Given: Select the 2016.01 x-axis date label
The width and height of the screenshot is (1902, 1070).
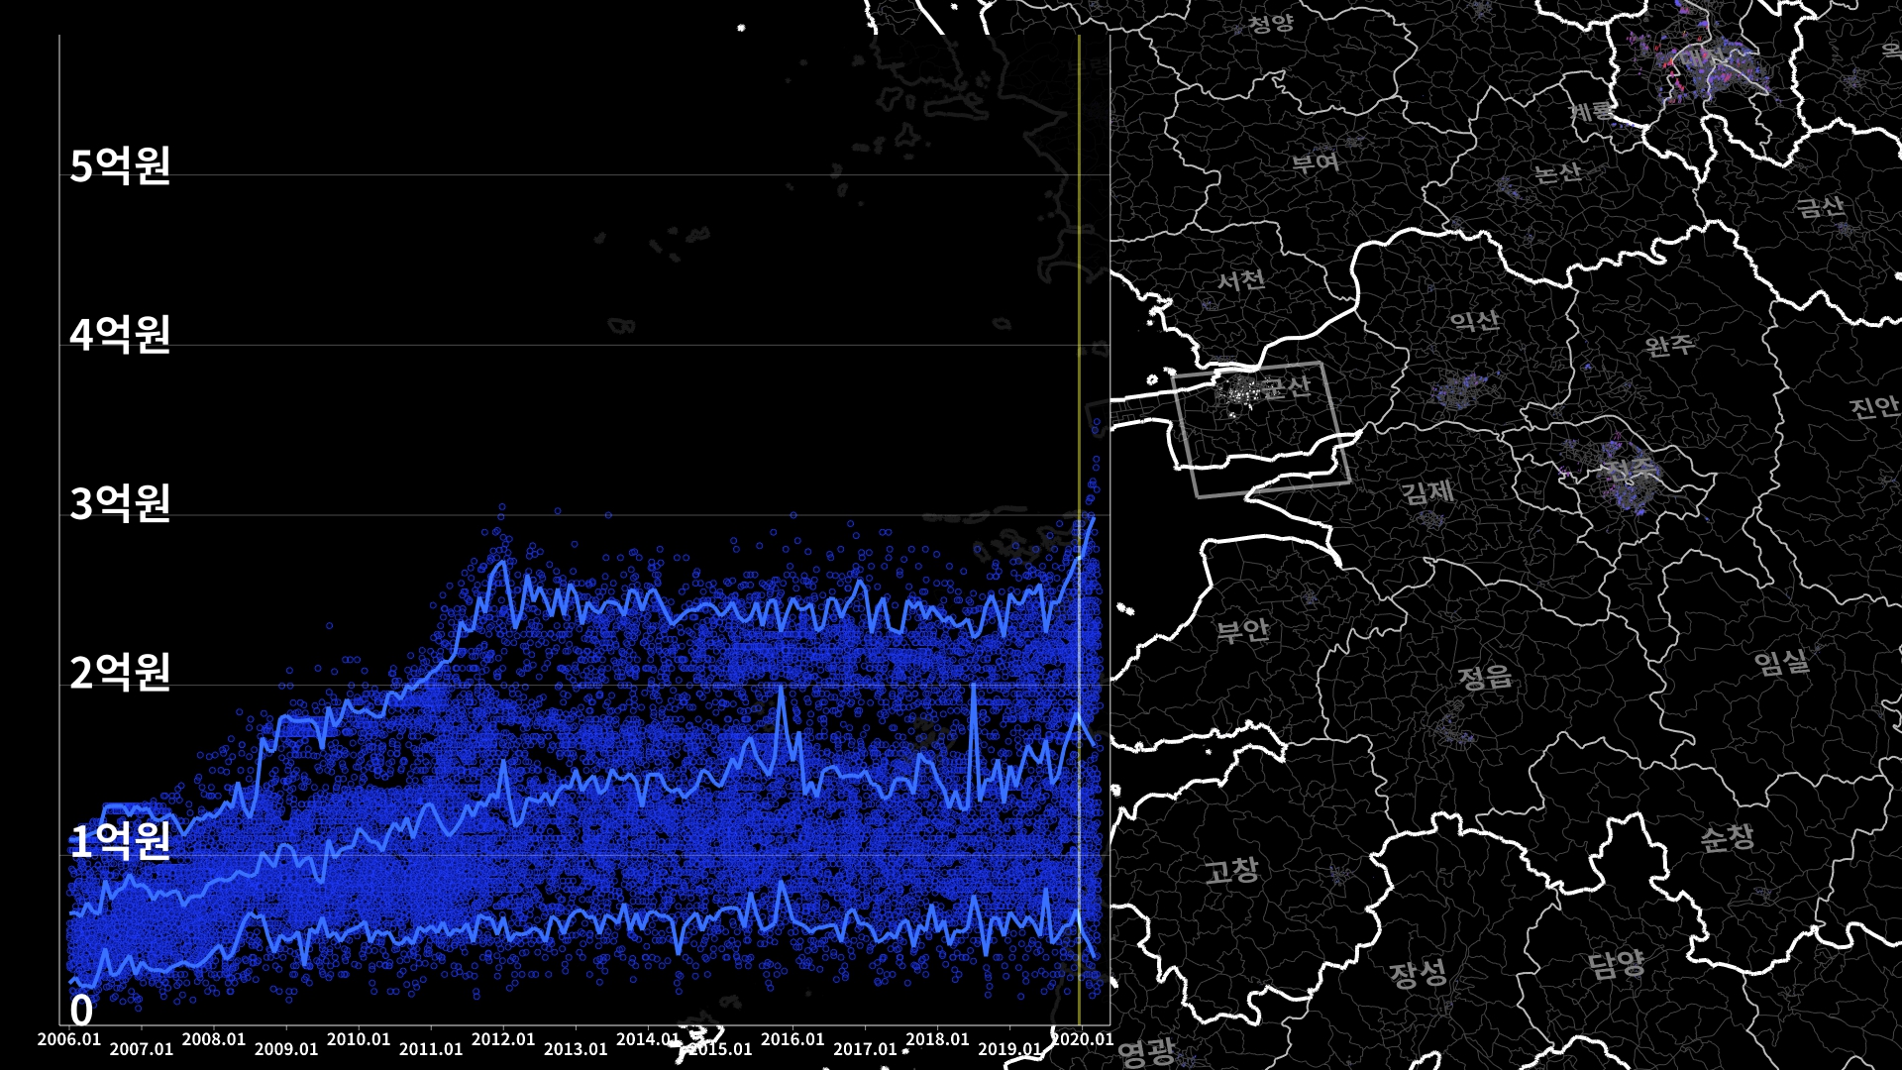Looking at the screenshot, I should tap(792, 1039).
